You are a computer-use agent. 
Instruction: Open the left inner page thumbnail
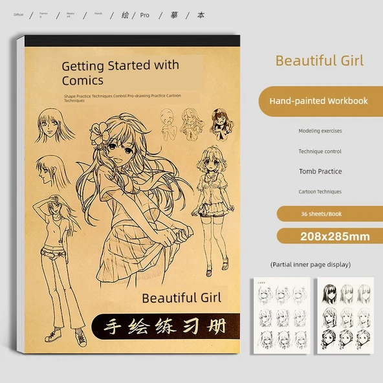(282, 315)
